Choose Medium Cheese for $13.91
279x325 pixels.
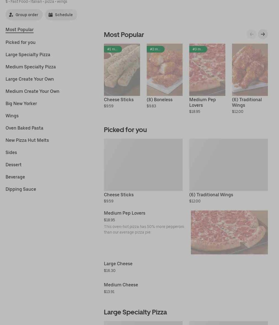pyautogui.click(x=121, y=285)
